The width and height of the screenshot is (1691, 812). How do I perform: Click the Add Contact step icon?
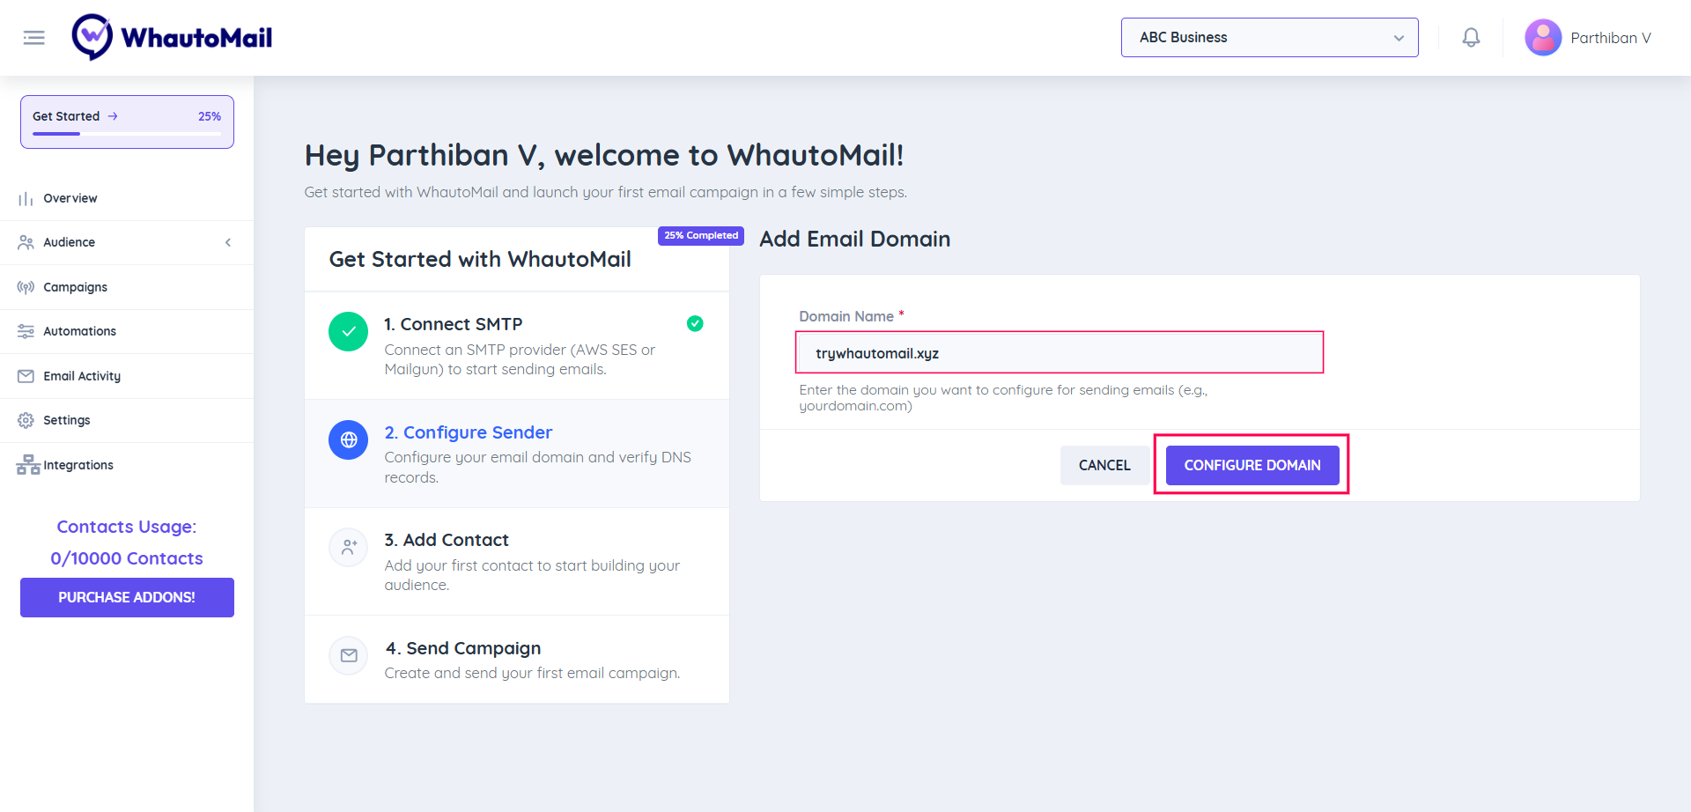tap(349, 547)
